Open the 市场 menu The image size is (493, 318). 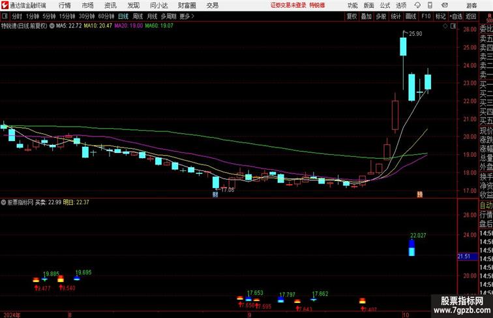[88, 5]
